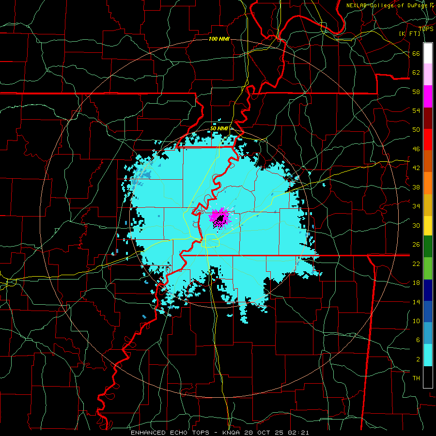This screenshot has height=436, width=436.
Task: Click the light green 22 kft legend swatch
Action: (428, 268)
